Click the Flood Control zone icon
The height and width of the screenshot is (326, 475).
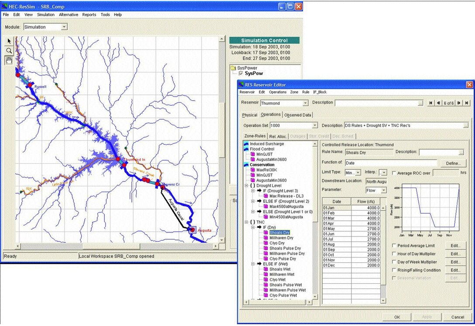[x=246, y=149]
